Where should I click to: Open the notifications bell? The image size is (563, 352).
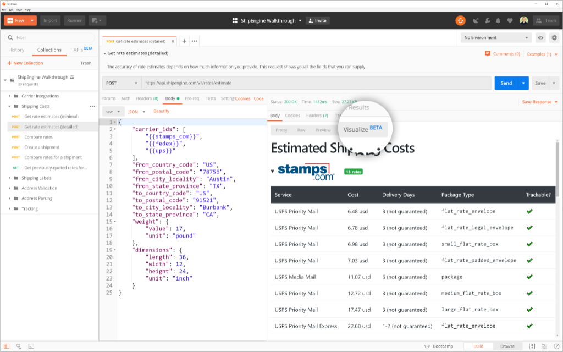(498, 20)
